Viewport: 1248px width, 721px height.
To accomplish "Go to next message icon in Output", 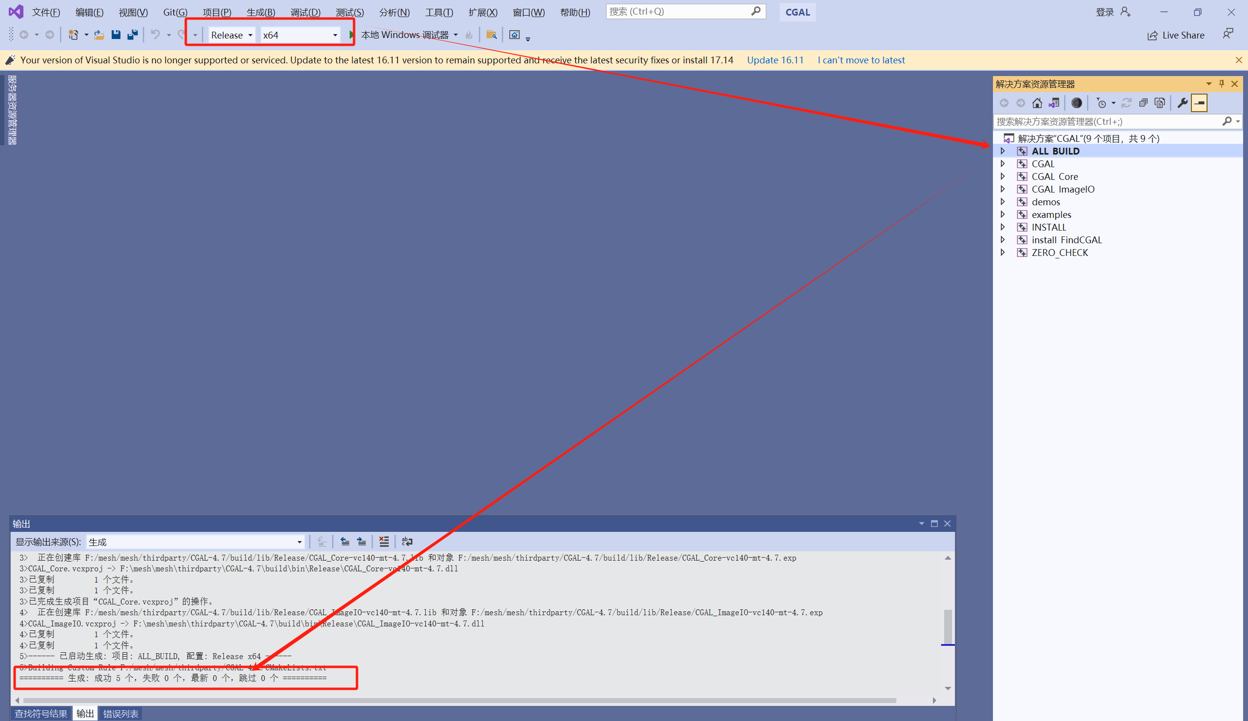I will 361,541.
